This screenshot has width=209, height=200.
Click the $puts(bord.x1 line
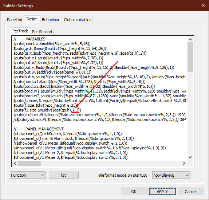pos(79,82)
